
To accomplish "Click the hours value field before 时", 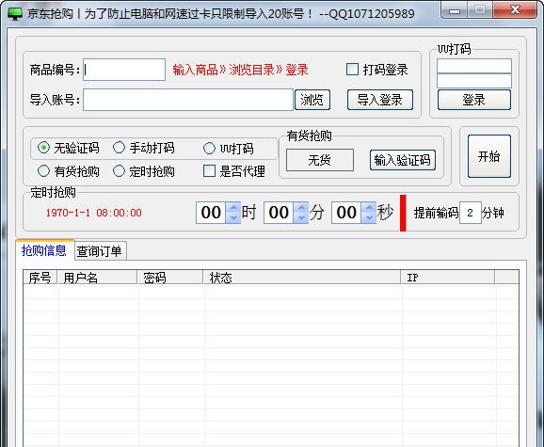I will coord(211,213).
